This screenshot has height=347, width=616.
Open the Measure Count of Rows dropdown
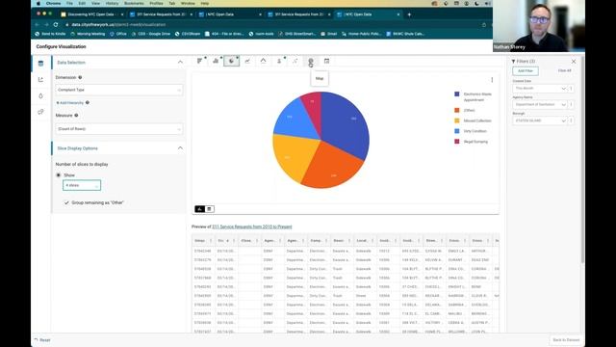119,128
